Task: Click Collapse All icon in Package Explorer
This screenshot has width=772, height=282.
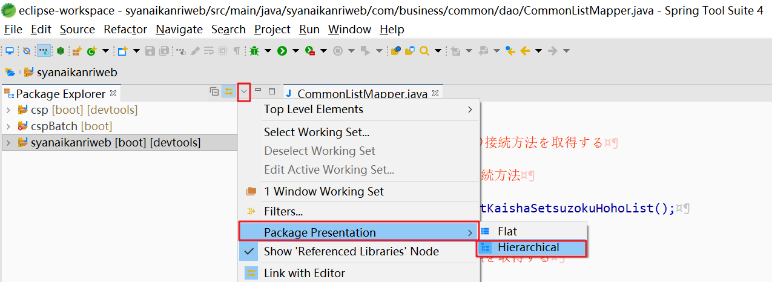Action: pyautogui.click(x=214, y=91)
